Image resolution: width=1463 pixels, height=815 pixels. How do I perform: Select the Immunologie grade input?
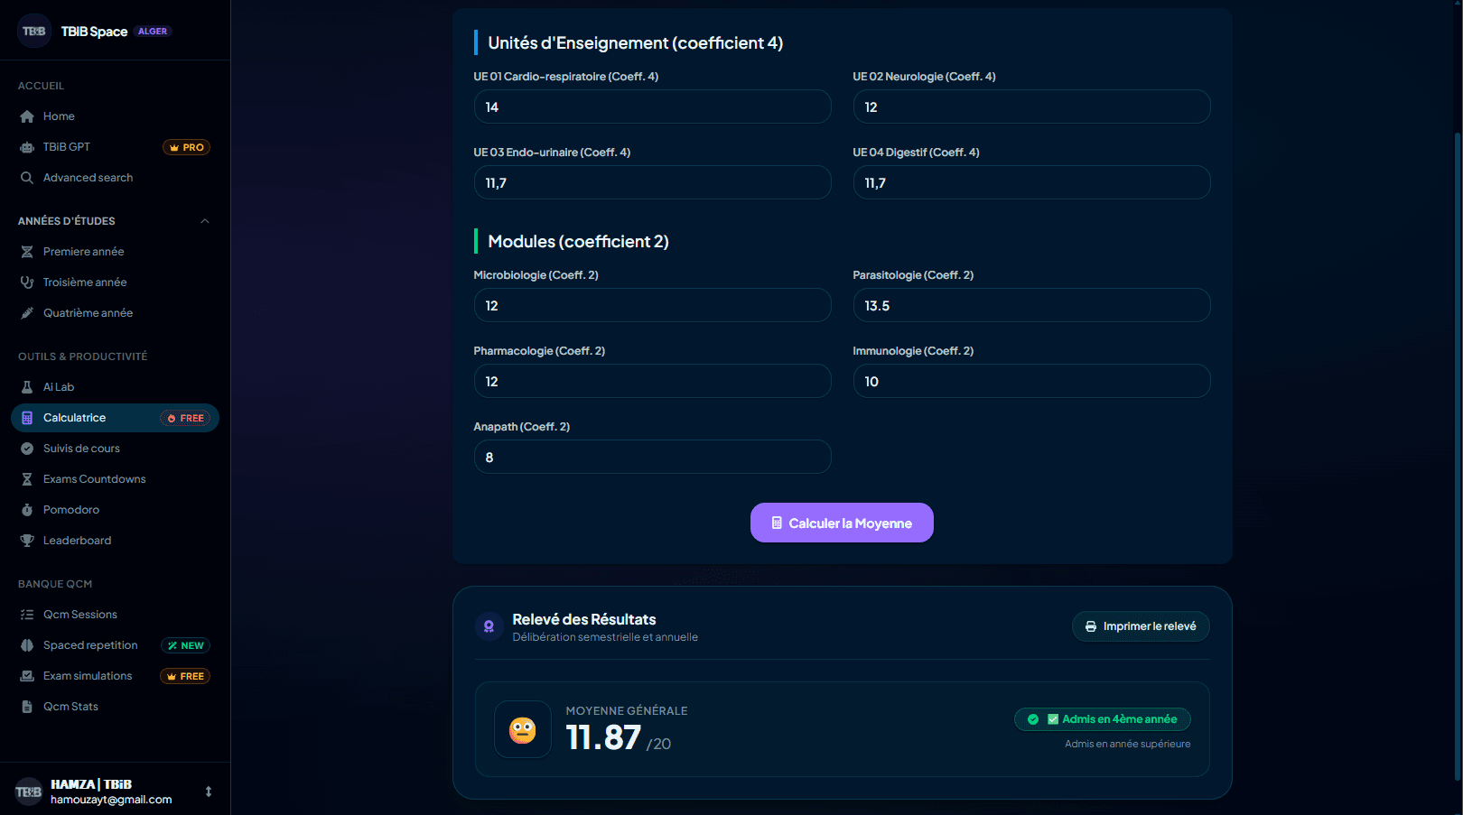pos(1031,381)
